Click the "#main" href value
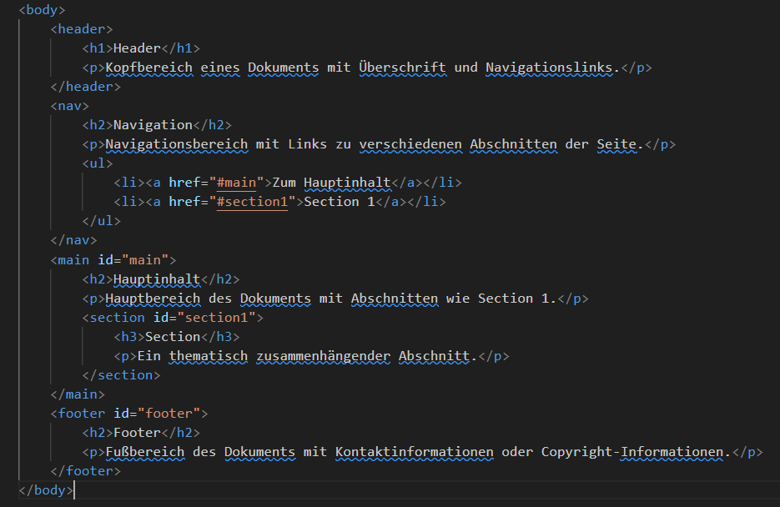The height and width of the screenshot is (507, 780). (x=237, y=183)
